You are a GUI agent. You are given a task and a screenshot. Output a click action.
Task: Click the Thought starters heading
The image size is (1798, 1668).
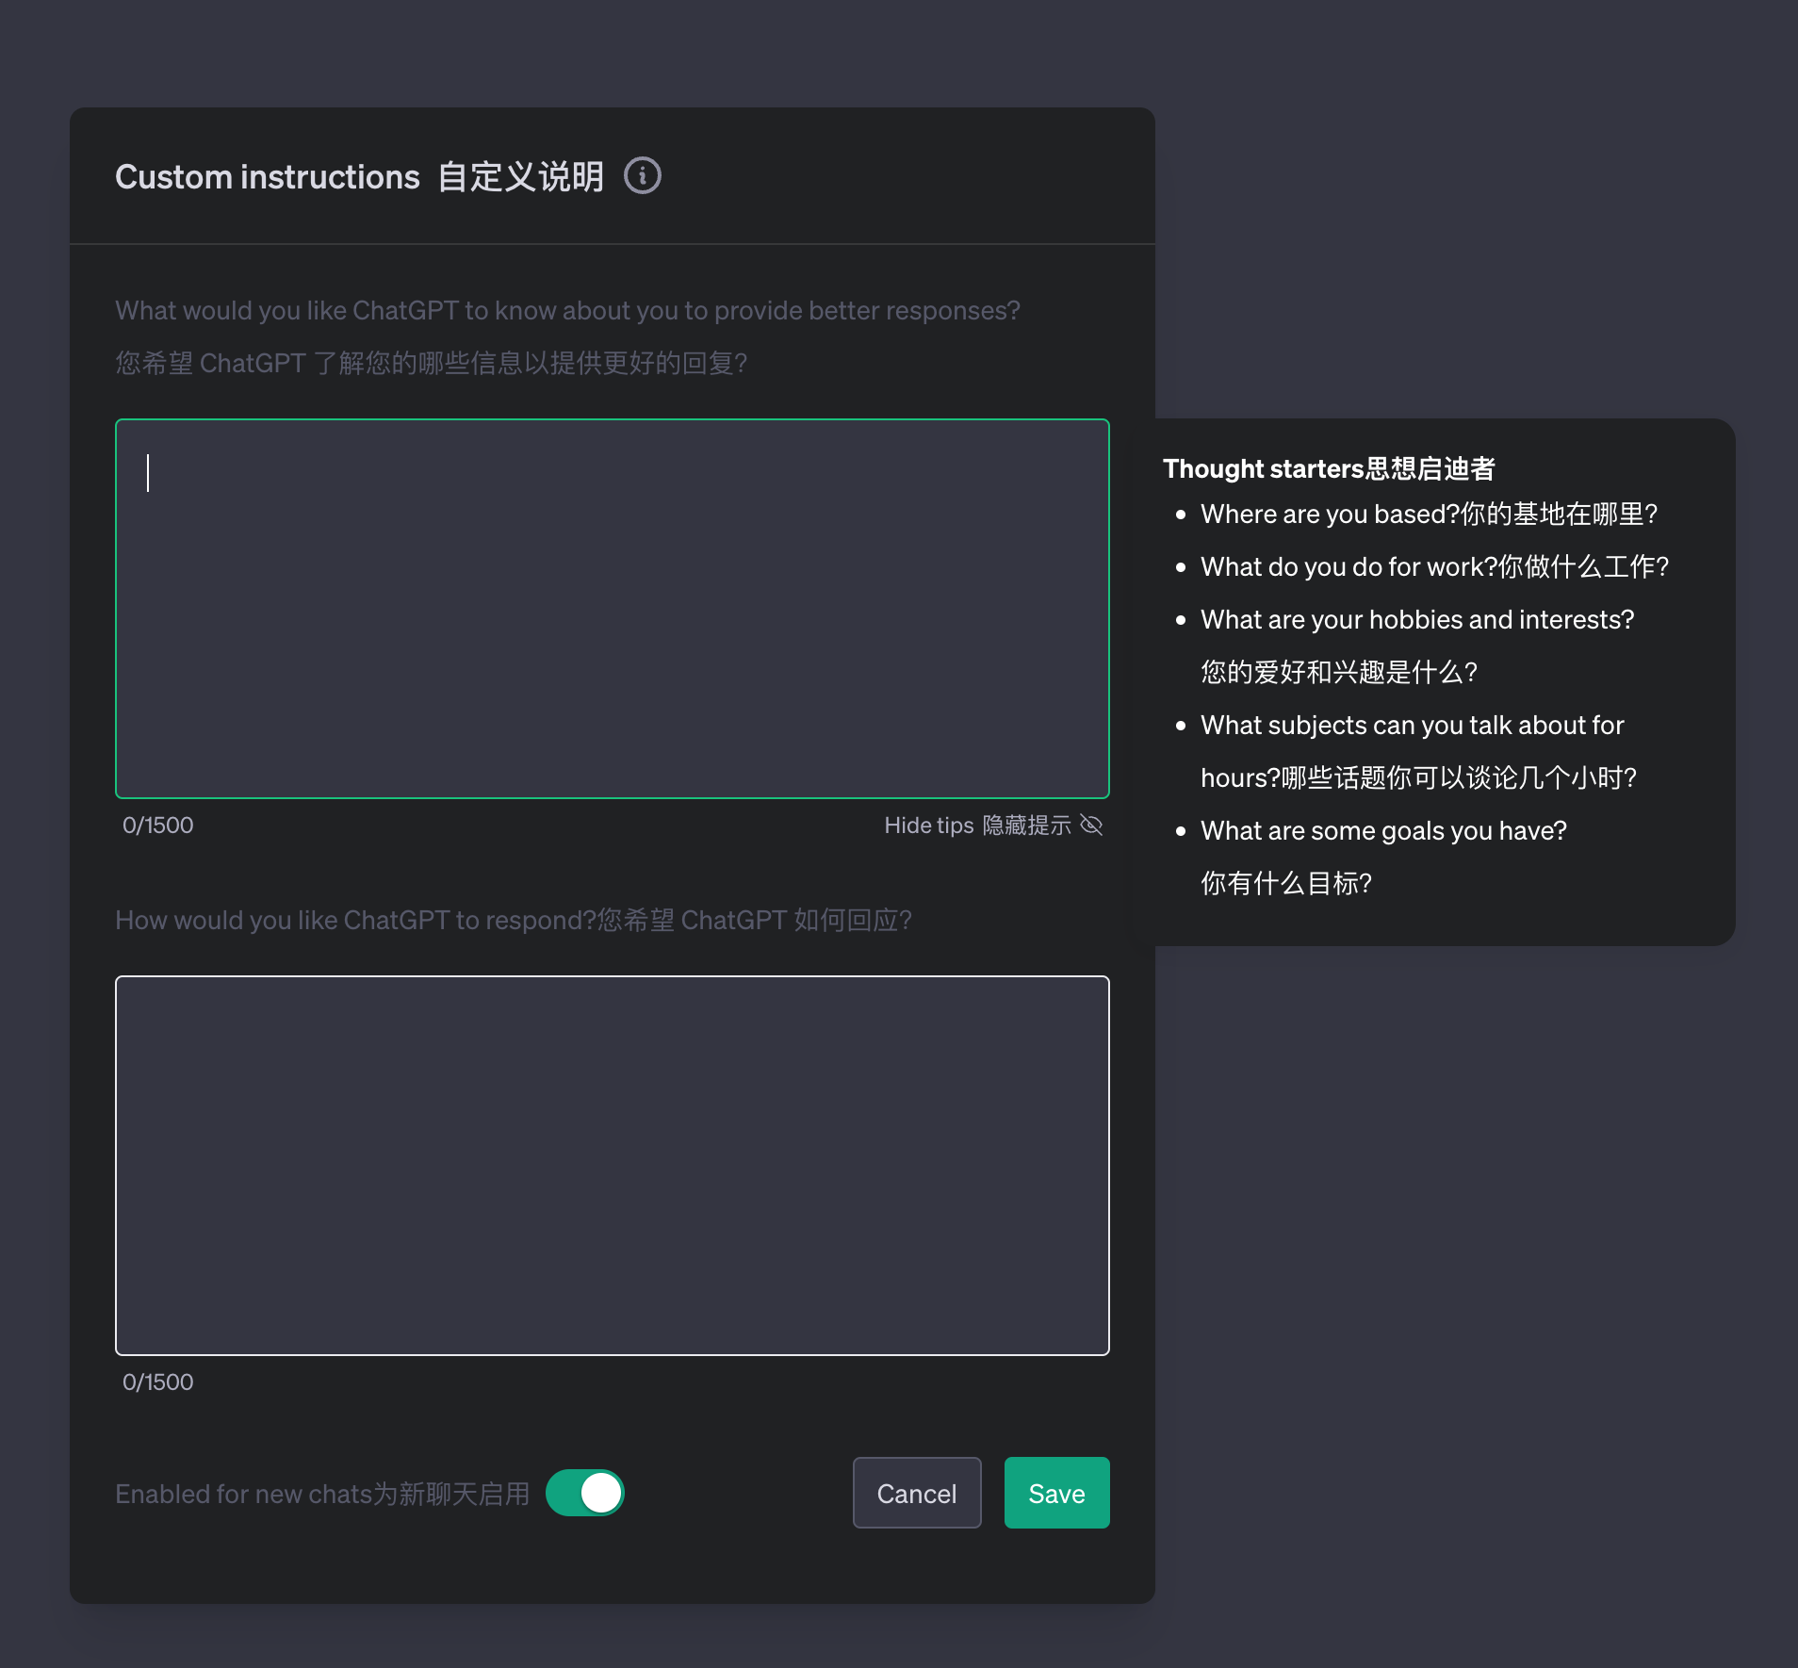[1329, 468]
